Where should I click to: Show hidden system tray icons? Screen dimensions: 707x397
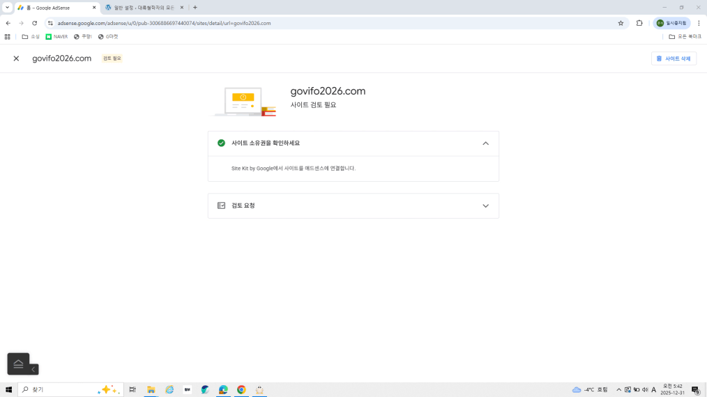tap(618, 390)
